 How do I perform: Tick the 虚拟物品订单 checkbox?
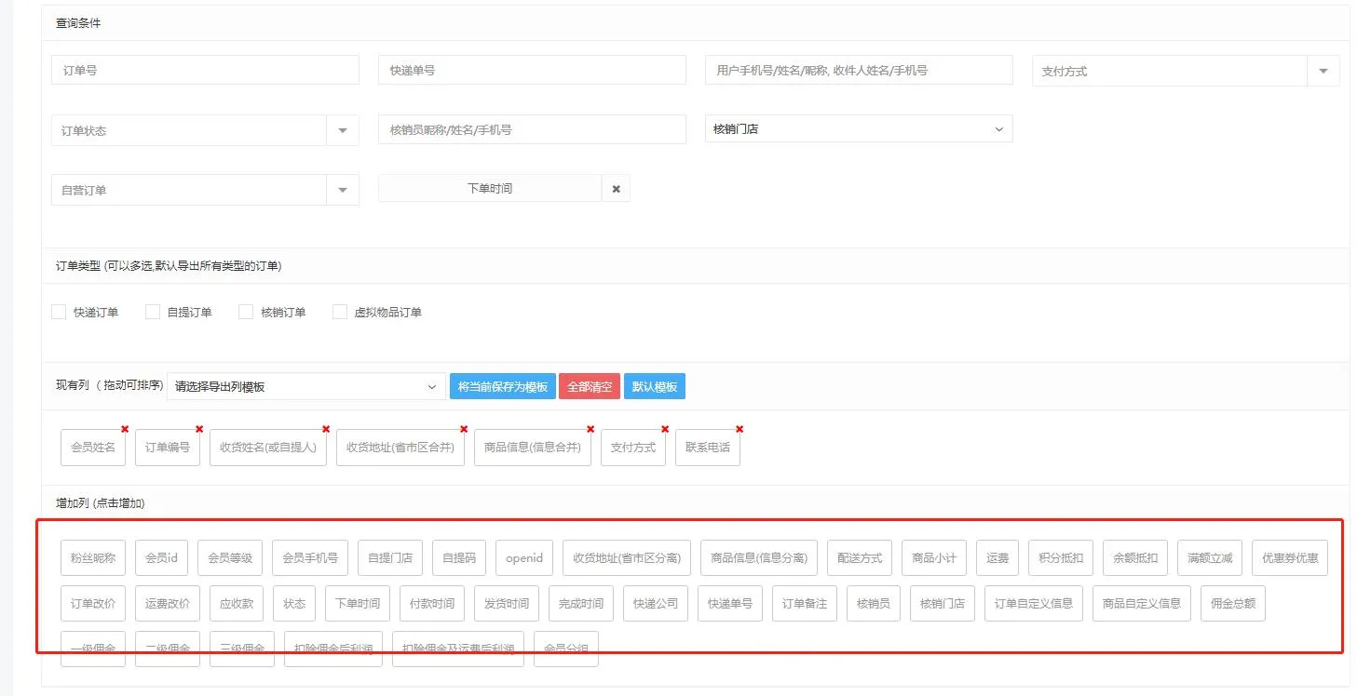click(340, 313)
